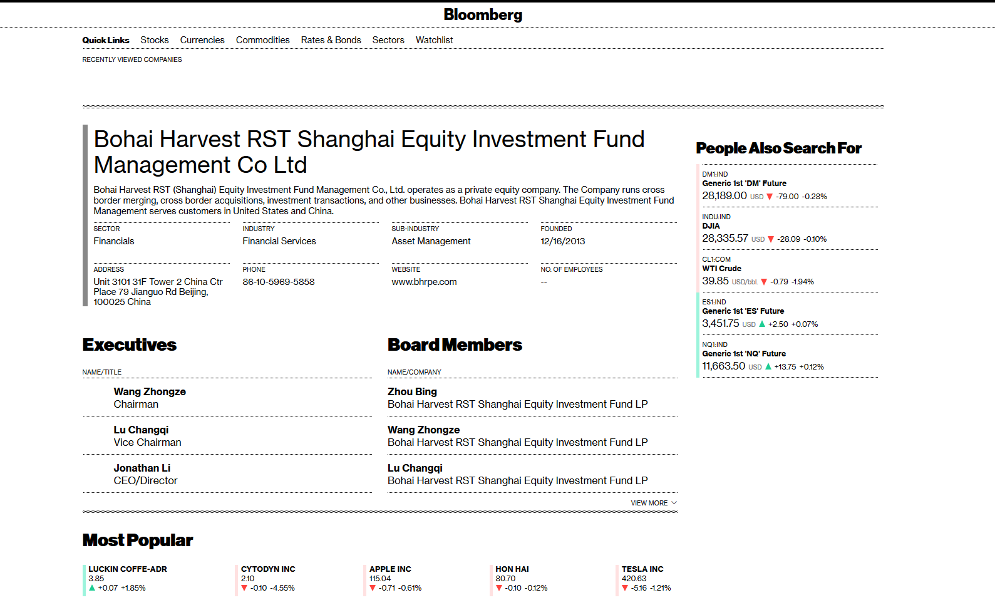Open Generic 1st 'ES' Future quote

743,311
